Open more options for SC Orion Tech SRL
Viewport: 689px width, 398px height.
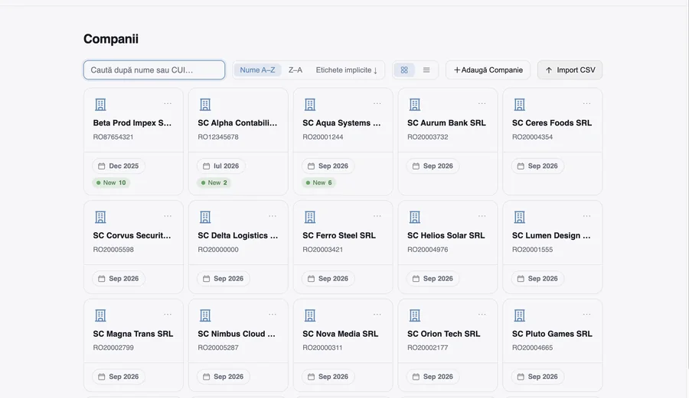(482, 314)
